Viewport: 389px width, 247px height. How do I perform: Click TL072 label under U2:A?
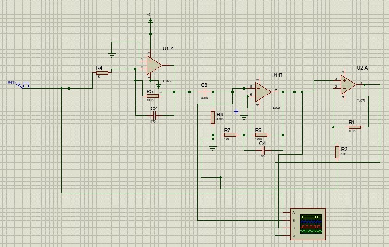361,100
